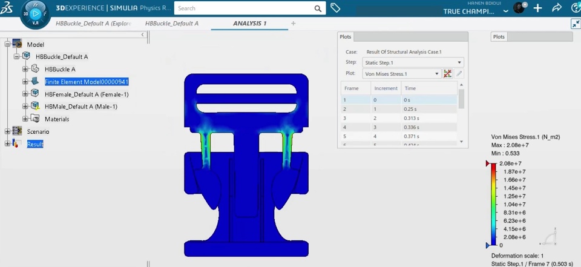
Task: Click the Model node icon
Action: click(x=18, y=44)
